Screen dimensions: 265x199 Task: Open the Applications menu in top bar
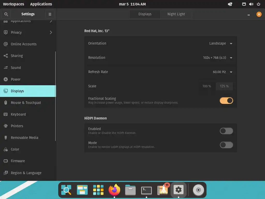tap(41, 4)
